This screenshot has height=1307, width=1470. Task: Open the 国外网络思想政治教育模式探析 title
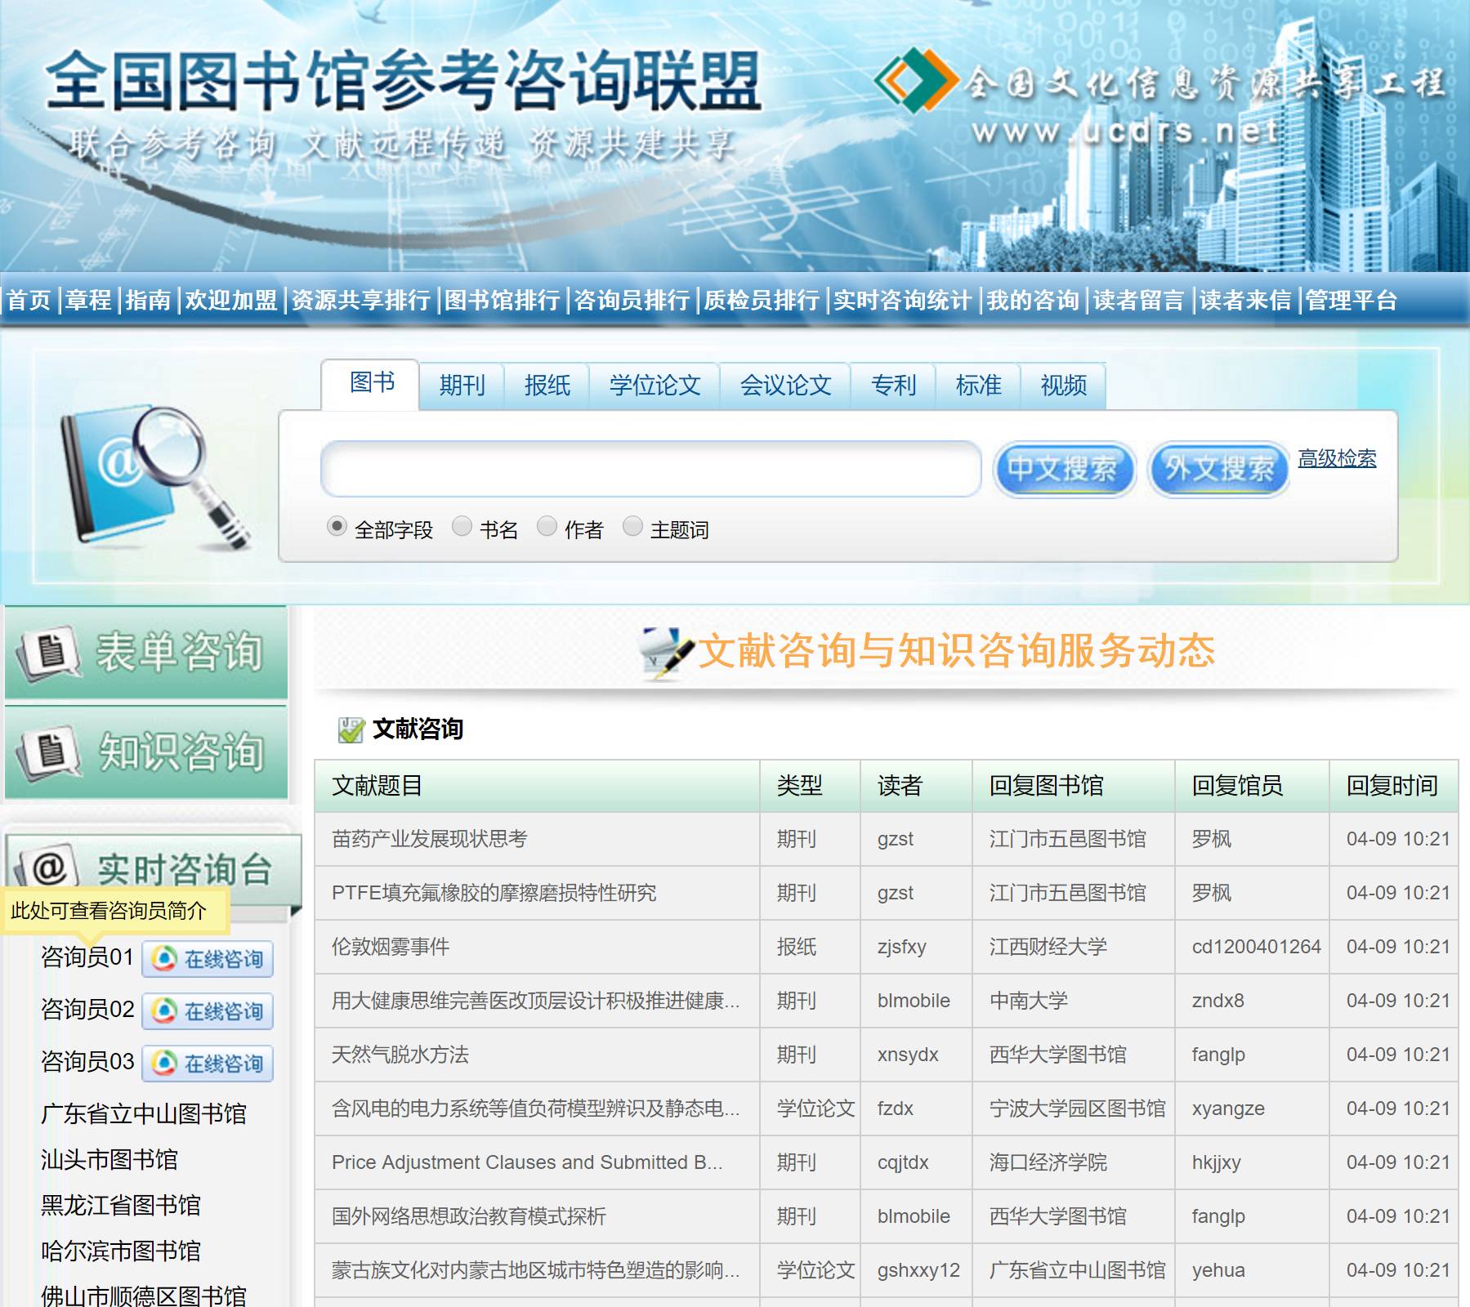click(469, 1216)
